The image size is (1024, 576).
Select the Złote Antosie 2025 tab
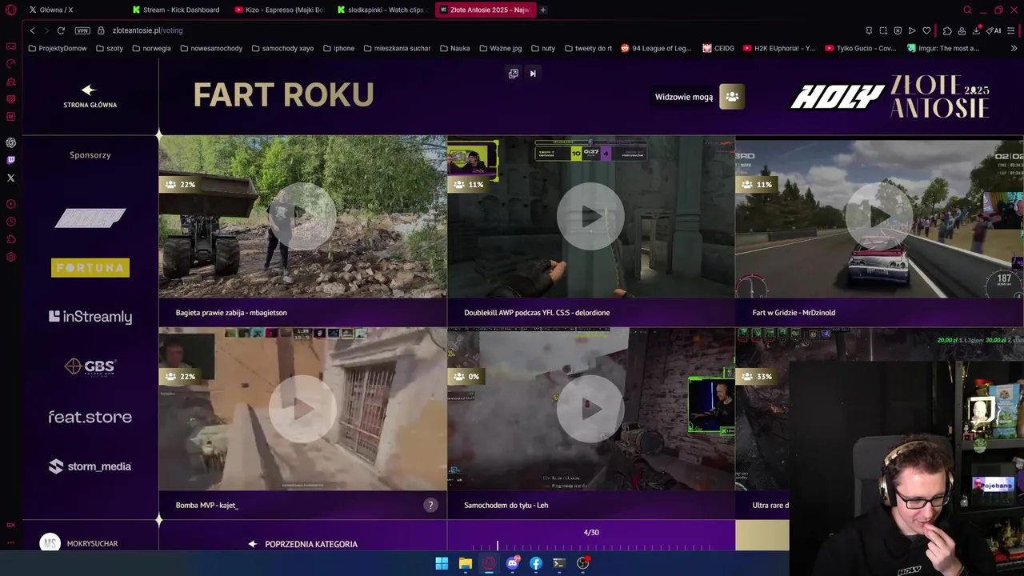click(x=485, y=10)
